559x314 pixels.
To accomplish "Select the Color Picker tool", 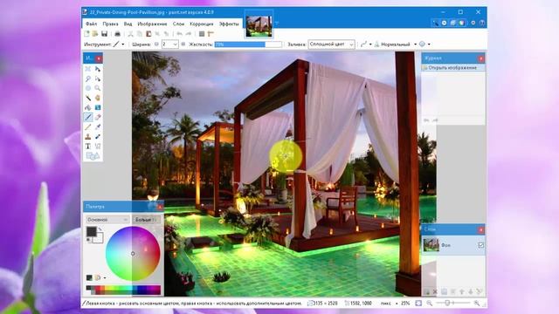I will [x=98, y=126].
